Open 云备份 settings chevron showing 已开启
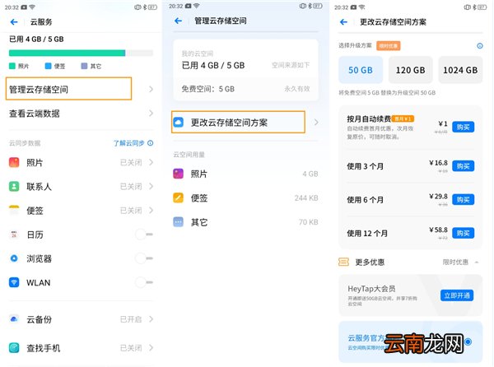The width and height of the screenshot is (494, 367). [151, 319]
